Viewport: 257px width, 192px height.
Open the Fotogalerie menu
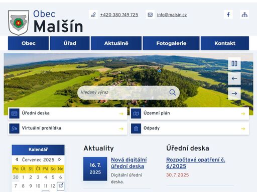[x=171, y=43]
